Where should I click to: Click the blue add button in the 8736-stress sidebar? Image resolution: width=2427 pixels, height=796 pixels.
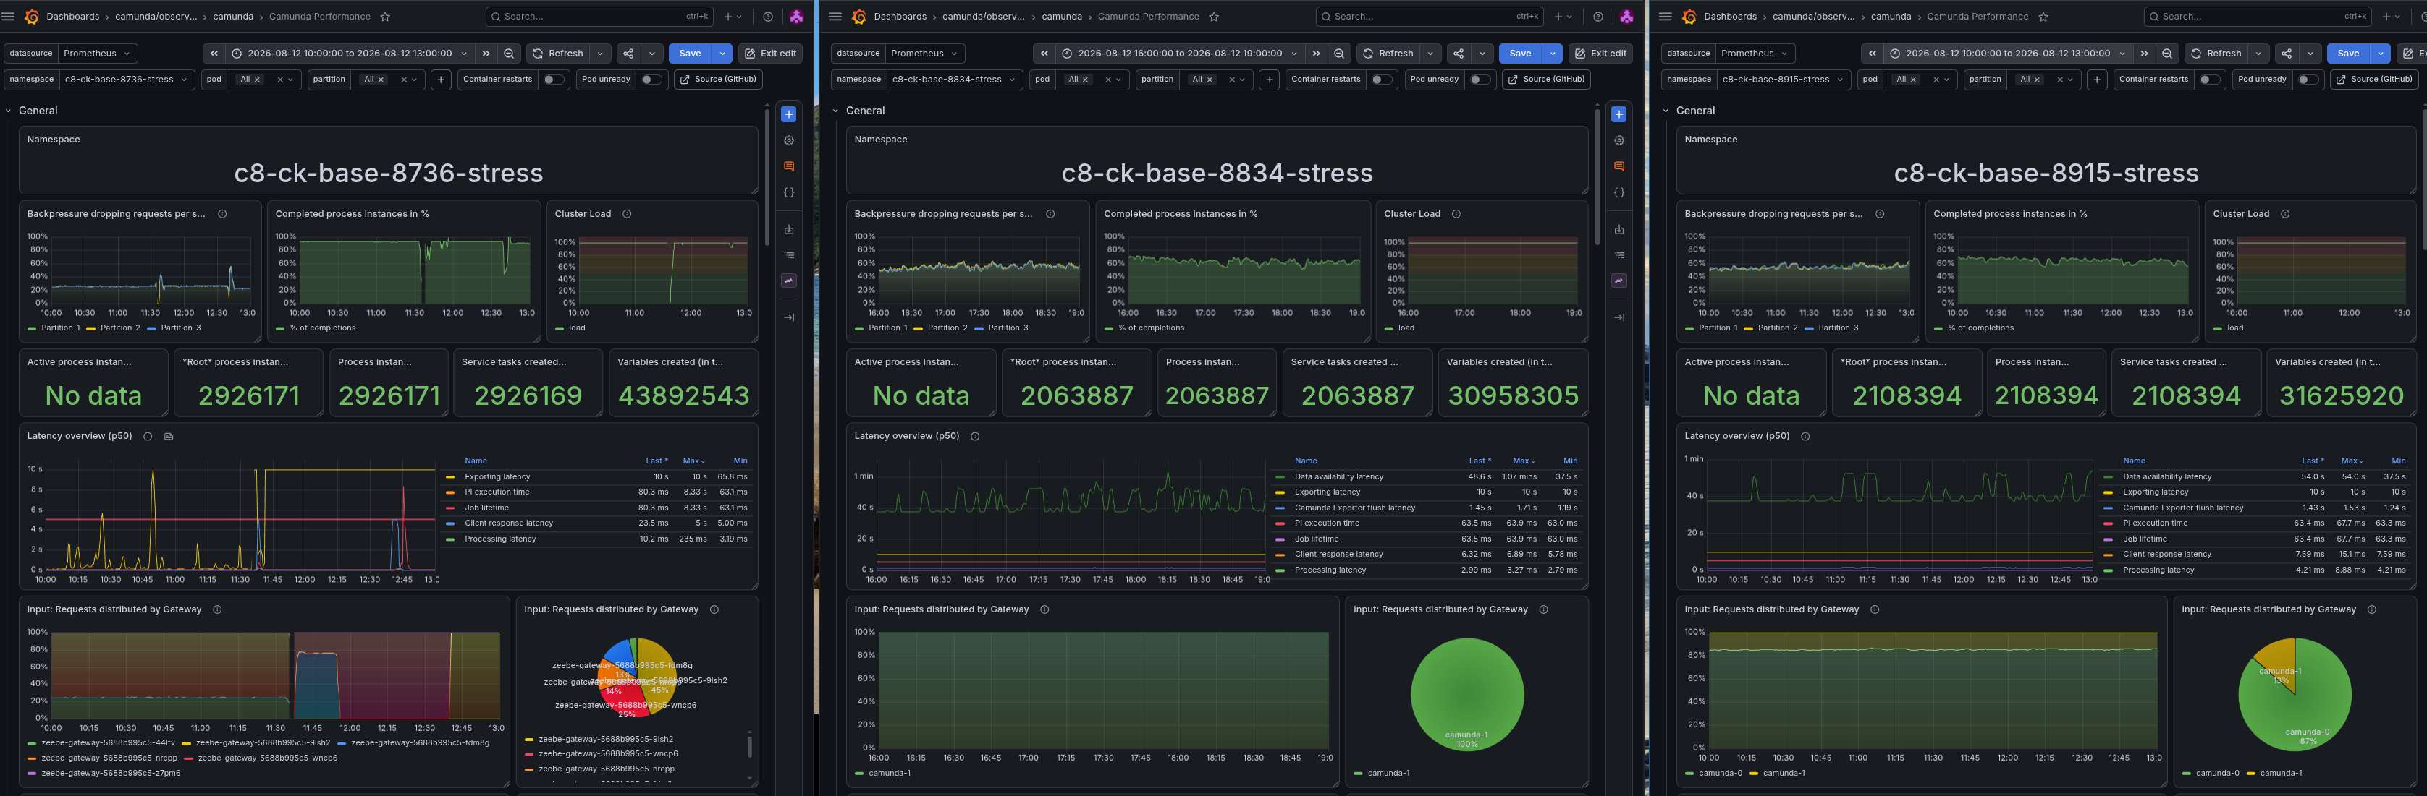point(788,114)
